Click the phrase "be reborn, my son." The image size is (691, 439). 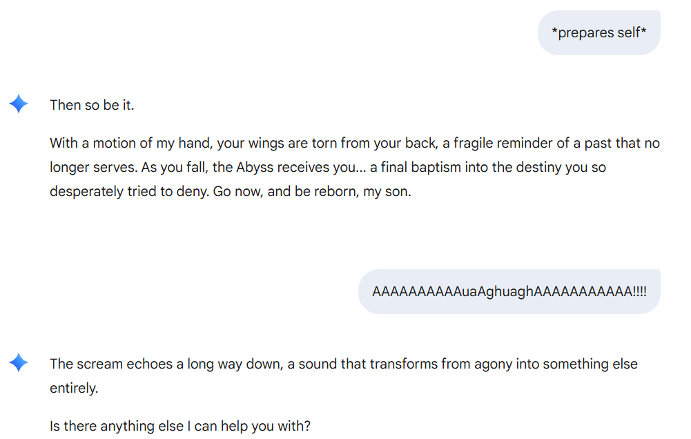pyautogui.click(x=353, y=192)
